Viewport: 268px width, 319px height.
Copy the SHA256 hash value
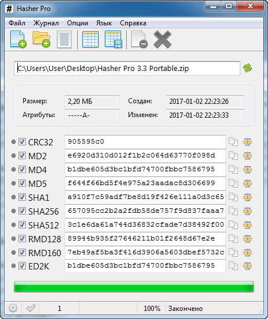coord(233,211)
